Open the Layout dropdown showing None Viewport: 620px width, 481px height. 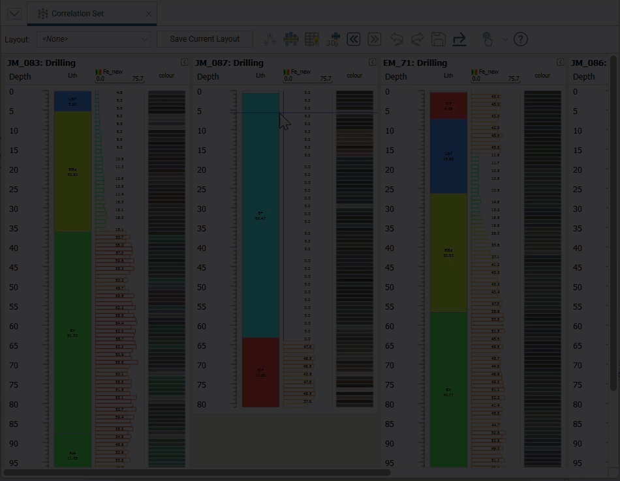pos(93,39)
